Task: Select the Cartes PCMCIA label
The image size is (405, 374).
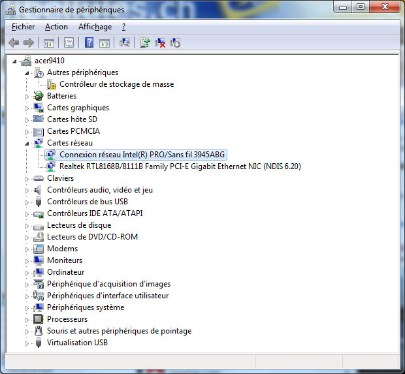Action: click(73, 131)
